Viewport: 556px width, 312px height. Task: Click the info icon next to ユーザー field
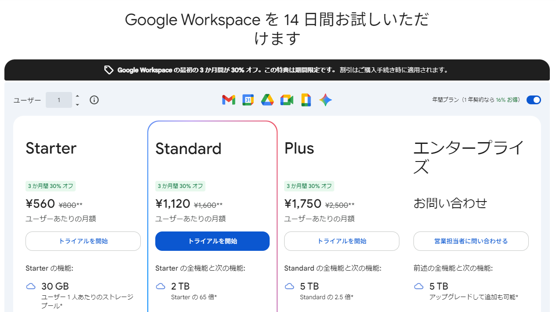click(x=94, y=100)
